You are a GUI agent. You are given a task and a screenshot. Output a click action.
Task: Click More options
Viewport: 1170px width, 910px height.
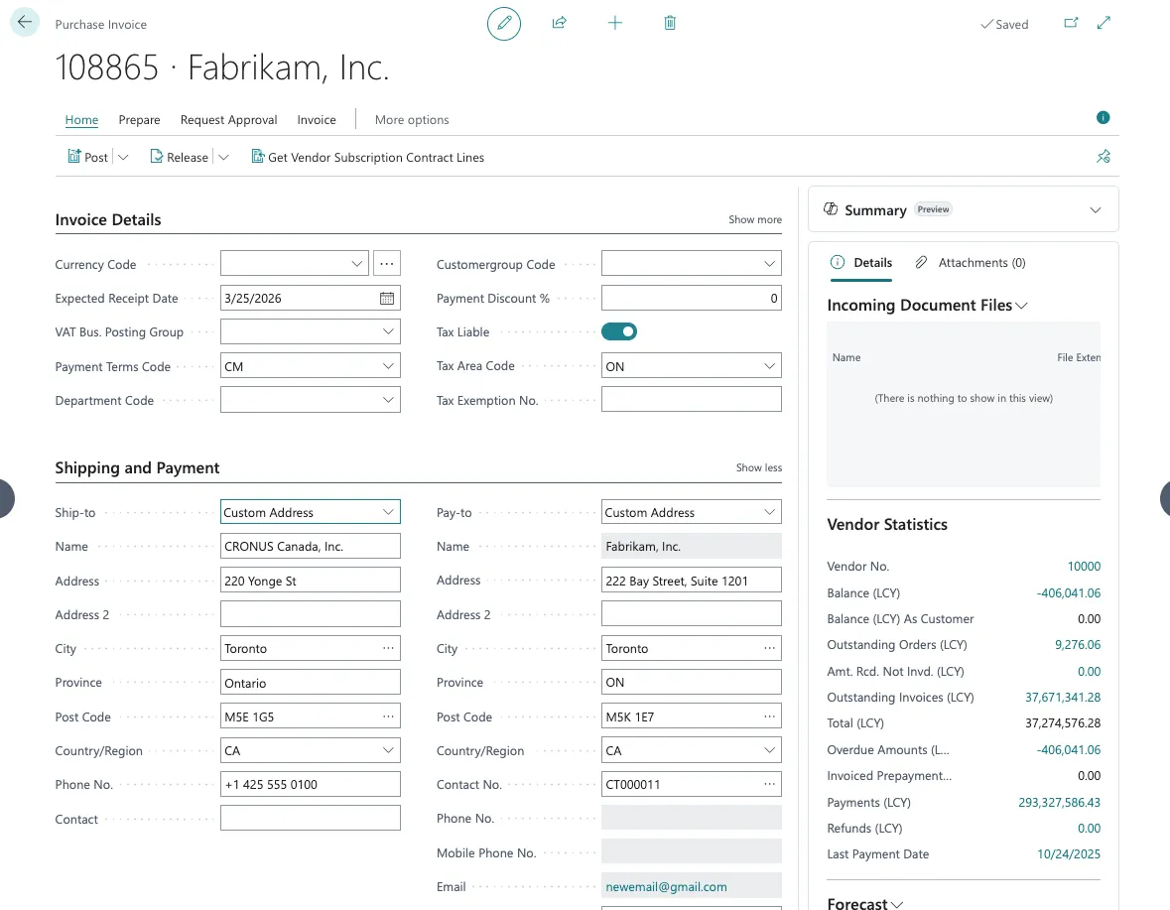[x=412, y=119]
